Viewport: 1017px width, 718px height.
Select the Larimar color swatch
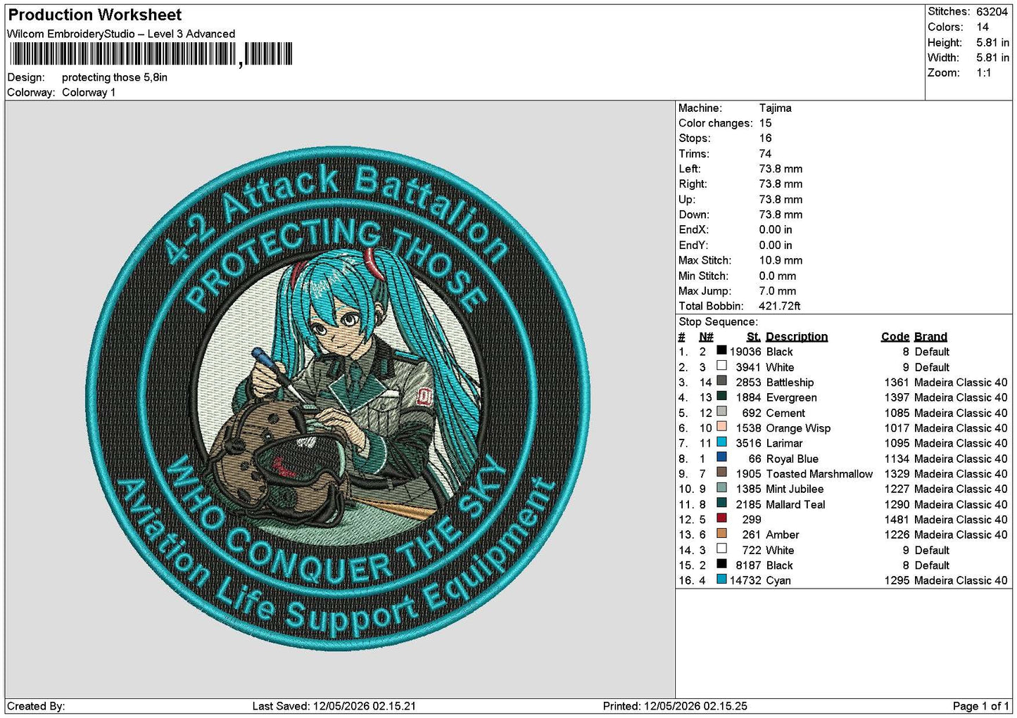coord(721,442)
